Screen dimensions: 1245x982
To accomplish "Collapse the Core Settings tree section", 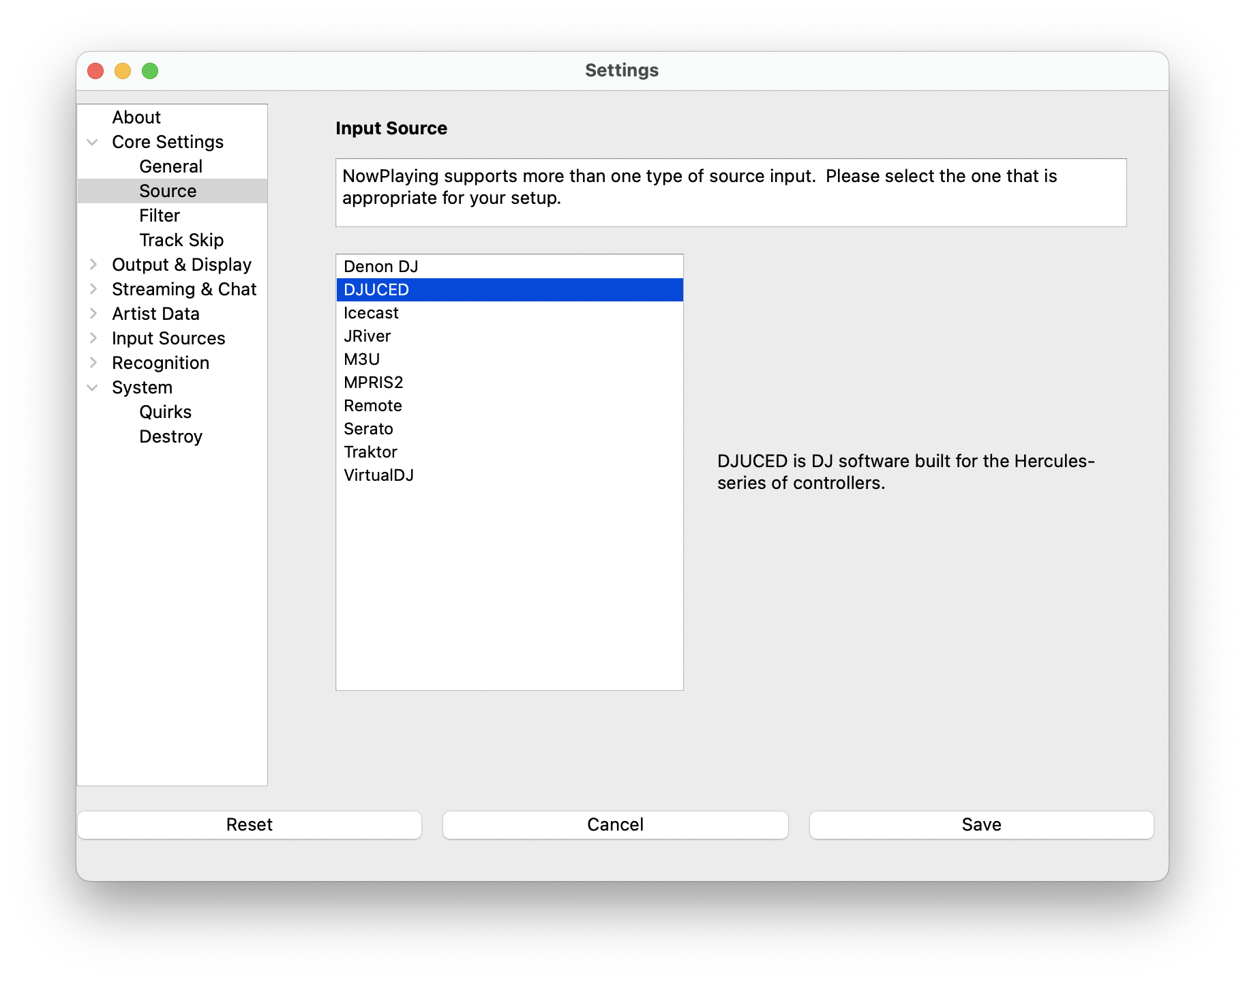I will tap(93, 142).
